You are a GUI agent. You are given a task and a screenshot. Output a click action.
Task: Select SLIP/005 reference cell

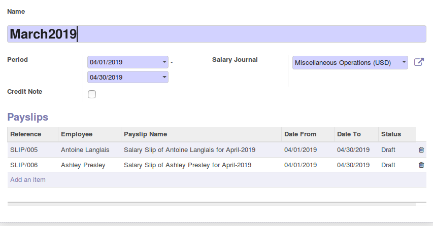coord(24,150)
